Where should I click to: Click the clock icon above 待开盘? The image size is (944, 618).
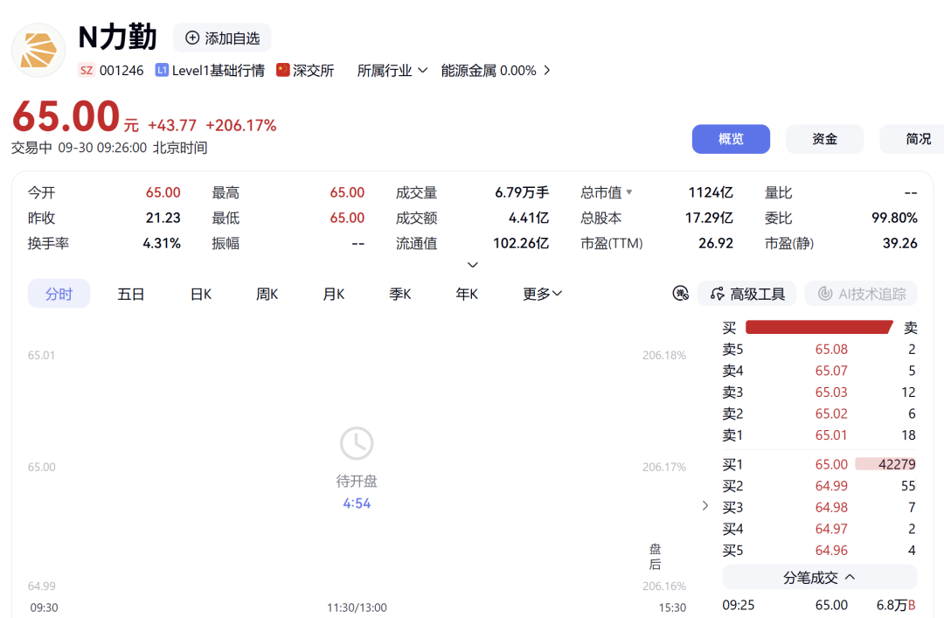[357, 443]
